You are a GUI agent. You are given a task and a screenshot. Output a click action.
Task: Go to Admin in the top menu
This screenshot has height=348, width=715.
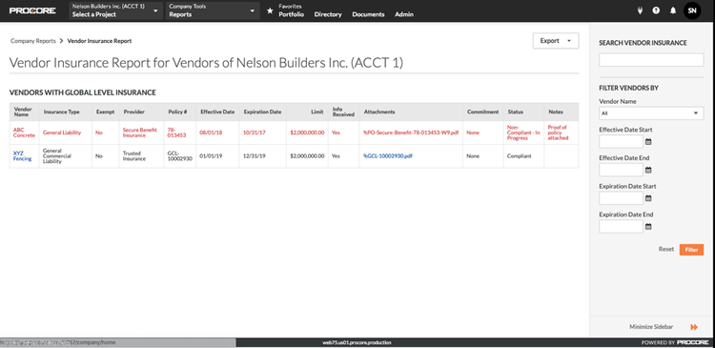(x=404, y=14)
